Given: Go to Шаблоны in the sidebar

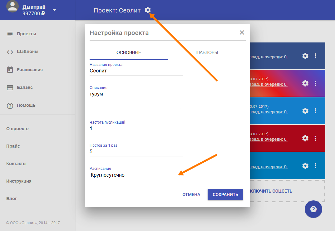Looking at the screenshot, I should pos(27,52).
